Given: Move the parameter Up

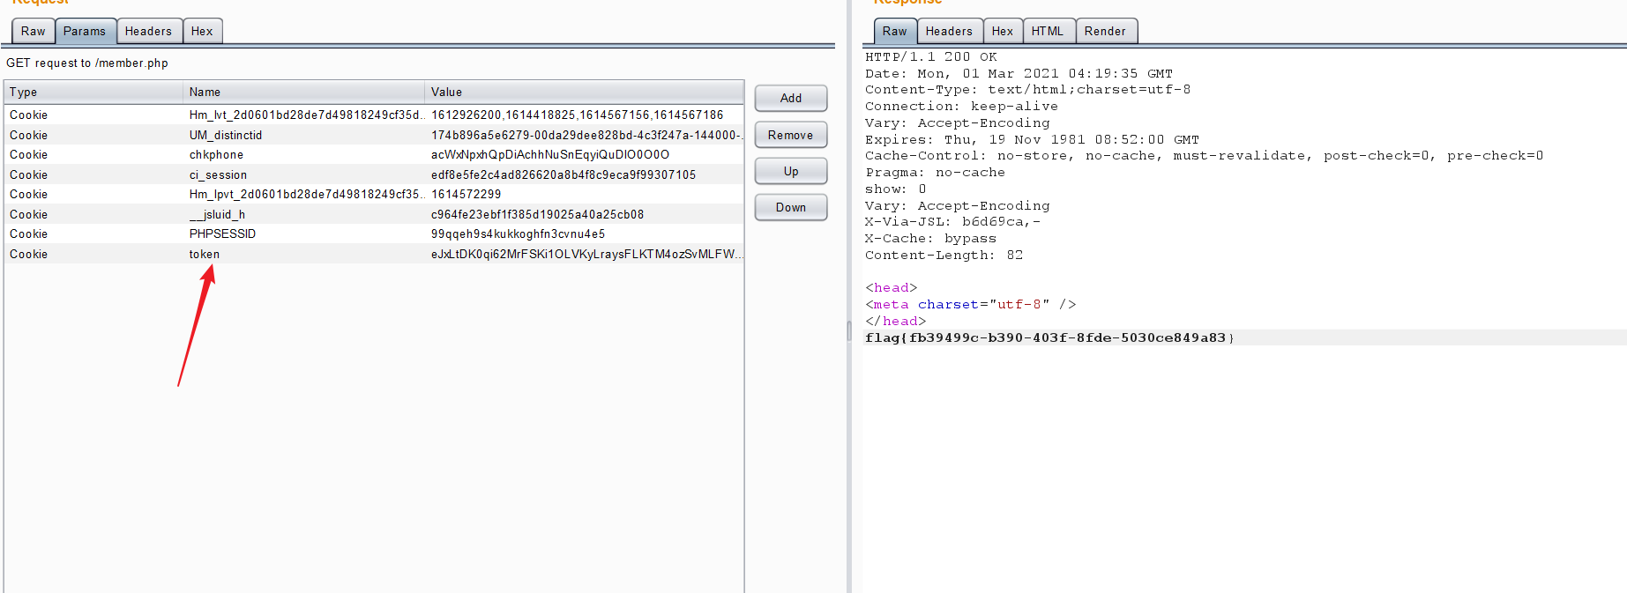Looking at the screenshot, I should [791, 171].
